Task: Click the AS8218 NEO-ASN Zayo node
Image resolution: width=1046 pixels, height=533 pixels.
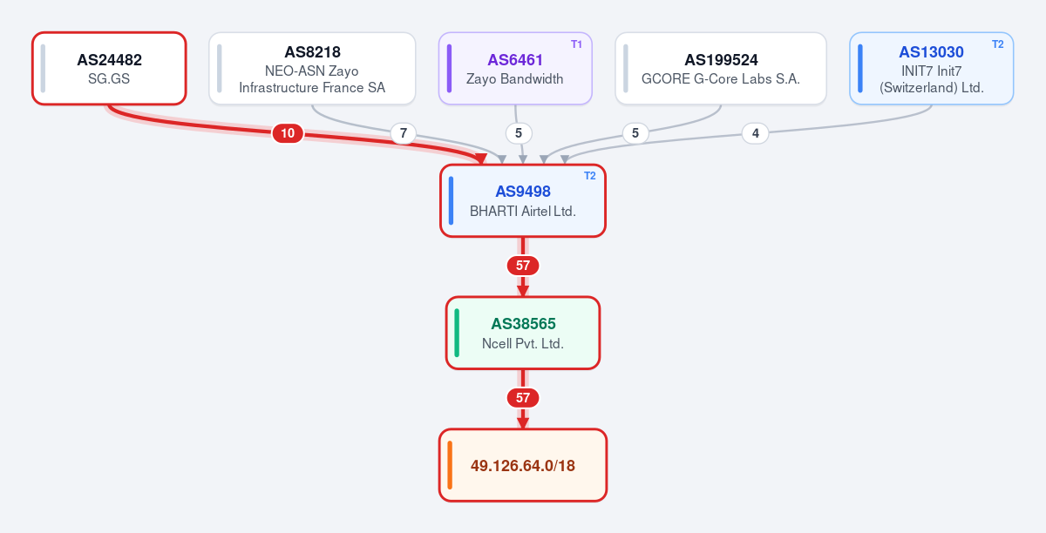Action: click(312, 69)
